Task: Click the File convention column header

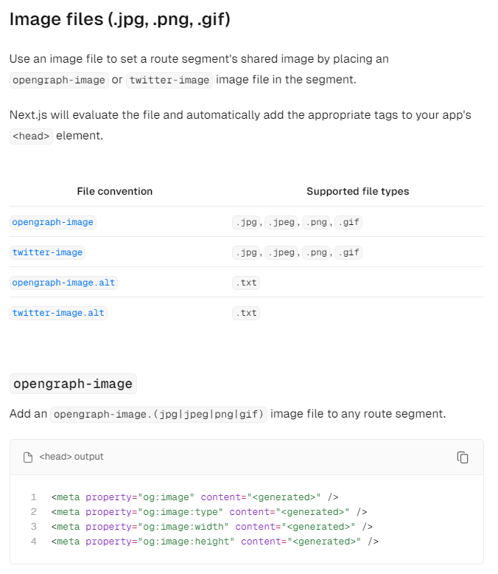Action: pos(115,191)
